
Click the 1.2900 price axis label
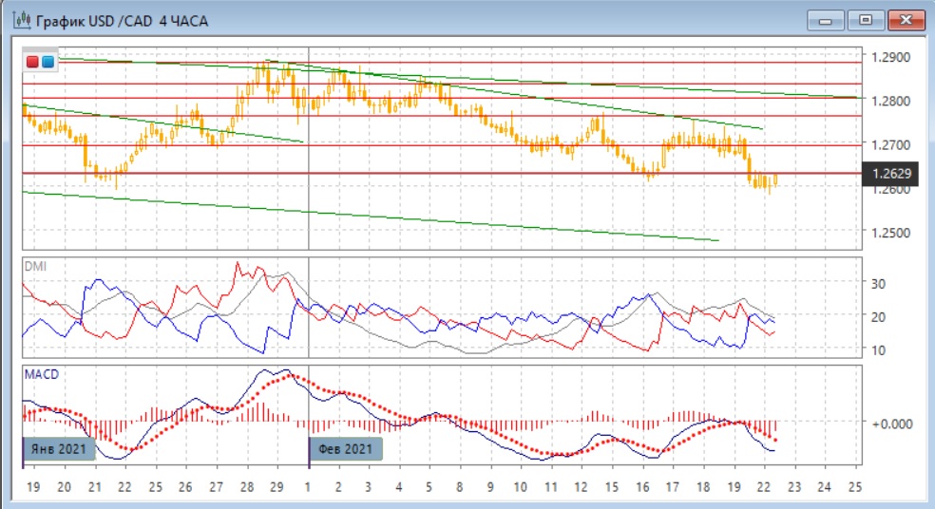[x=890, y=58]
